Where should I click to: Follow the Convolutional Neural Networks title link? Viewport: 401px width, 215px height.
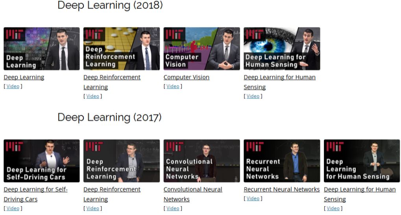click(x=193, y=194)
